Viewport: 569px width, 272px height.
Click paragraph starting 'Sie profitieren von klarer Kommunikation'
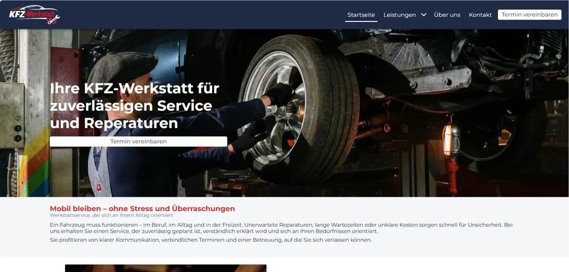point(211,240)
